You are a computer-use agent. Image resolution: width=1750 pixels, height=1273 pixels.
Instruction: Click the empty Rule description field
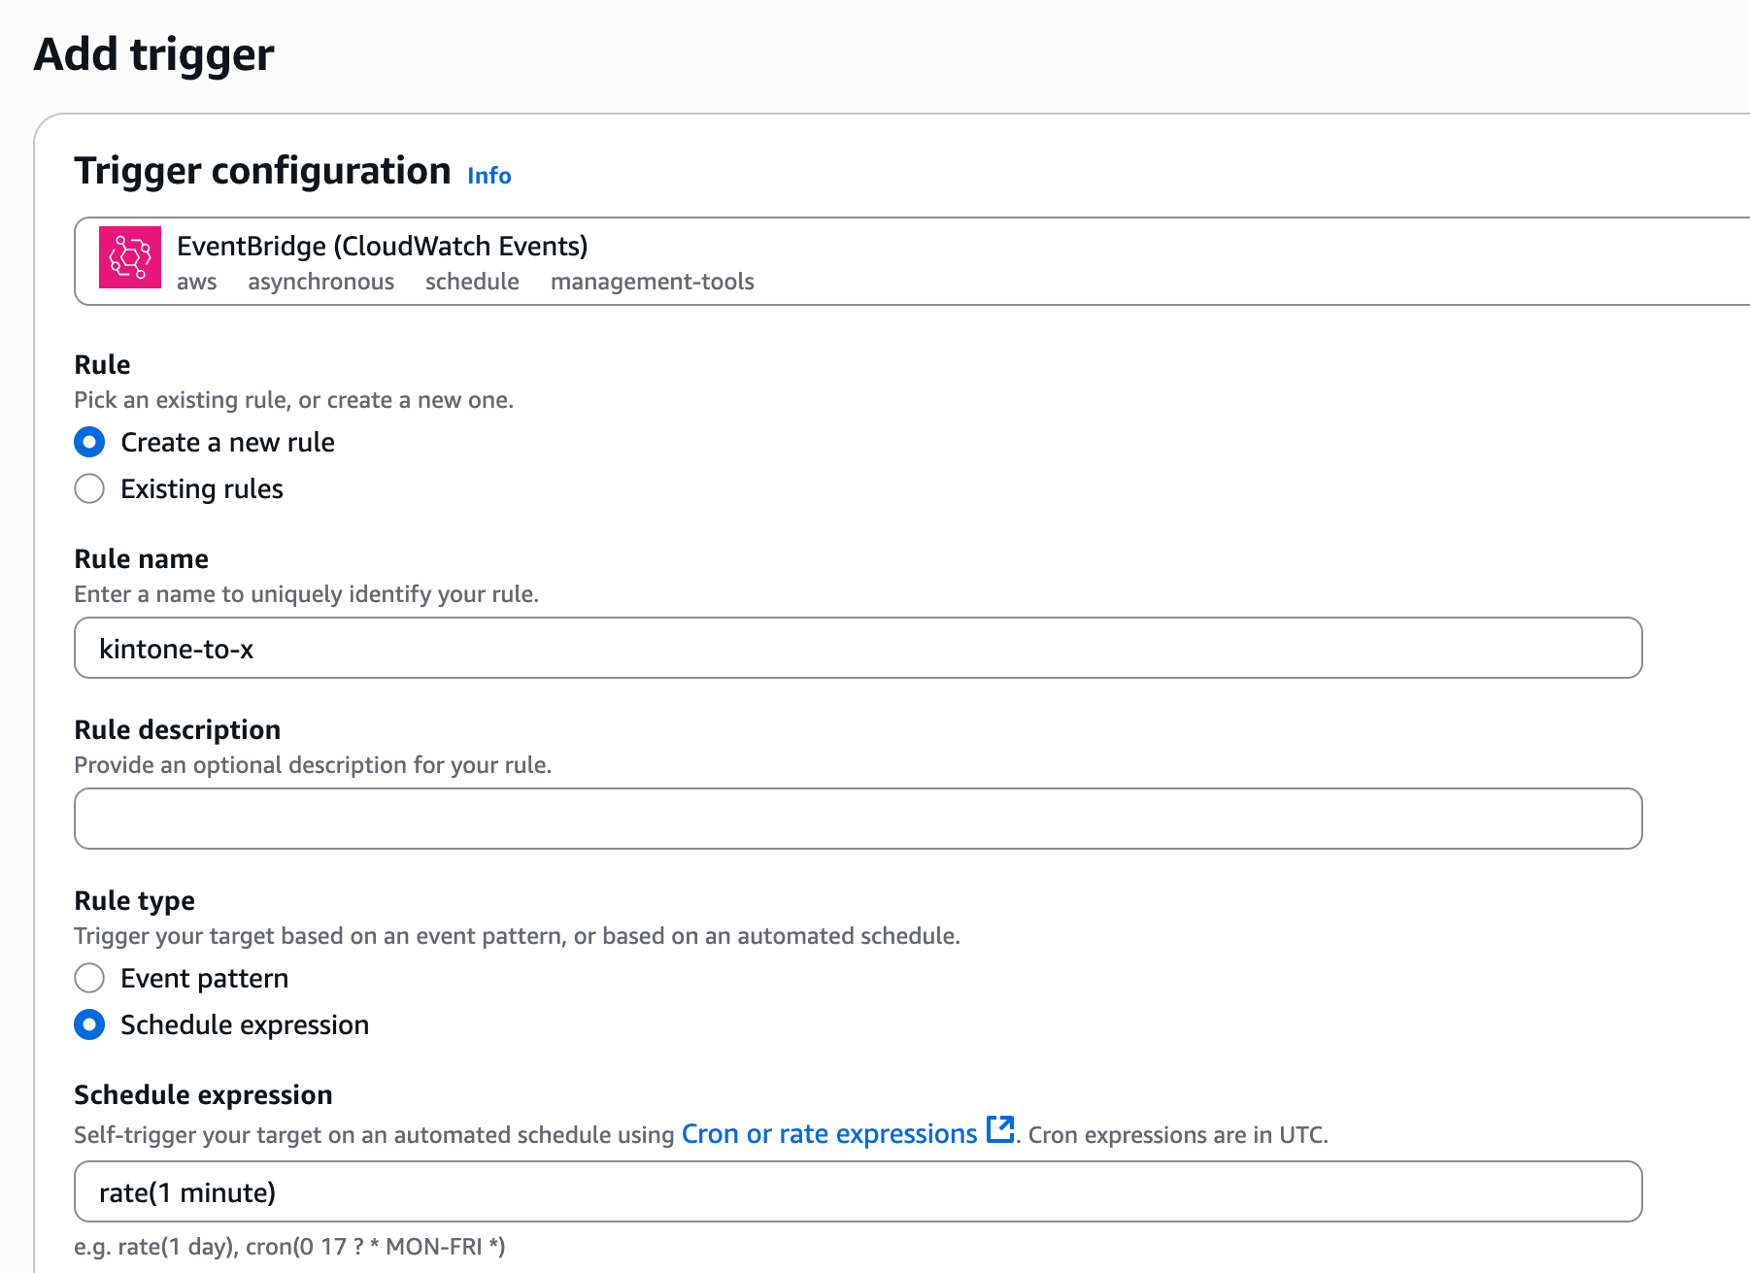(x=858, y=819)
